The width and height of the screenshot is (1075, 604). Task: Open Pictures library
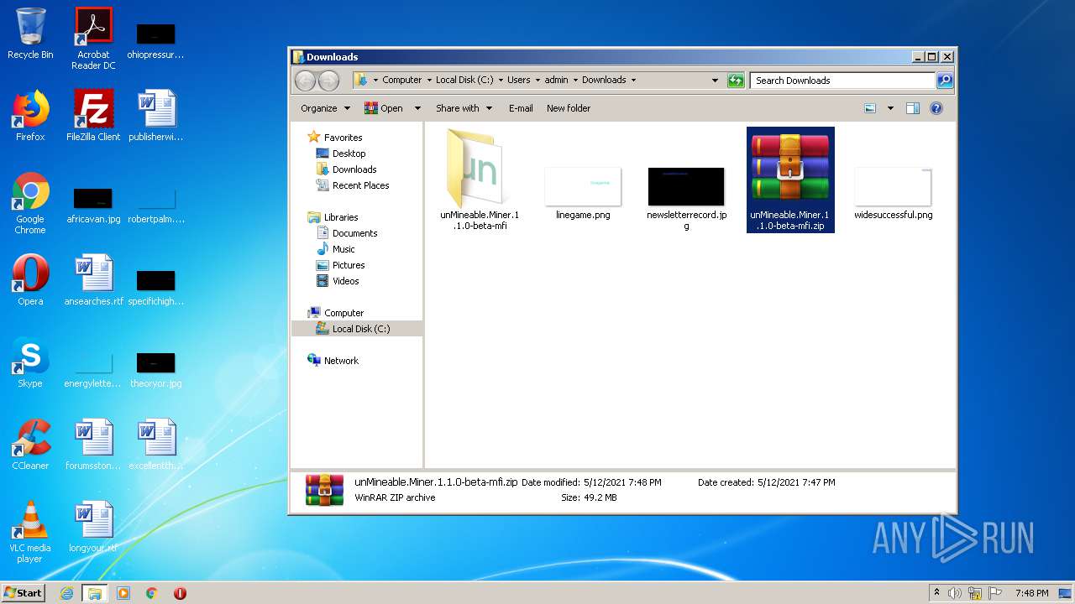(348, 265)
